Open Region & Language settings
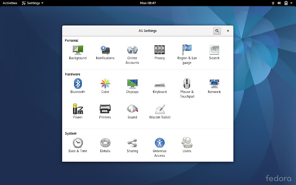Screen dimensions: 296x185 tap(187, 55)
